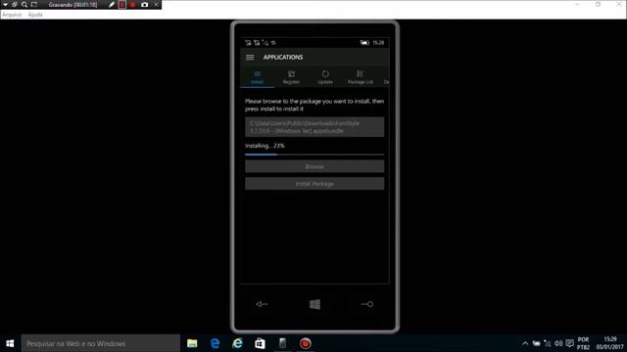
Task: Click the taskbar search box
Action: click(100, 343)
